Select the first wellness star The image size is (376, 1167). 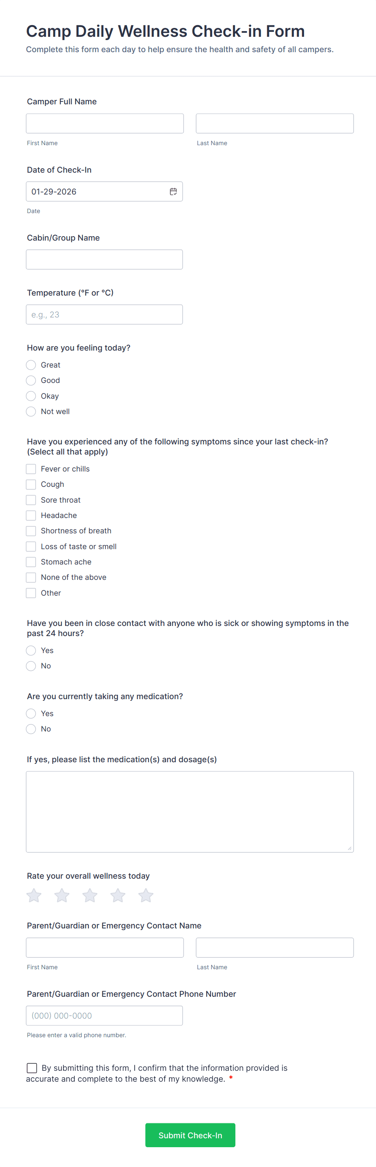tap(34, 895)
